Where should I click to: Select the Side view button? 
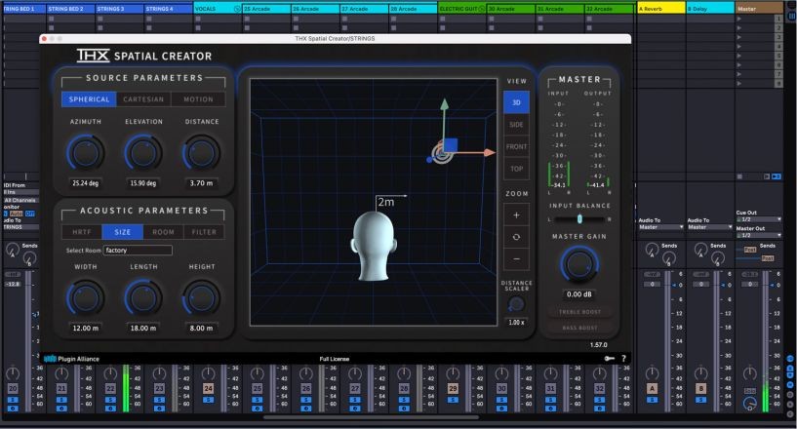coord(516,125)
